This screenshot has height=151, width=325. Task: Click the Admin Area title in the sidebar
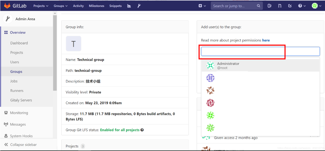click(x=25, y=19)
